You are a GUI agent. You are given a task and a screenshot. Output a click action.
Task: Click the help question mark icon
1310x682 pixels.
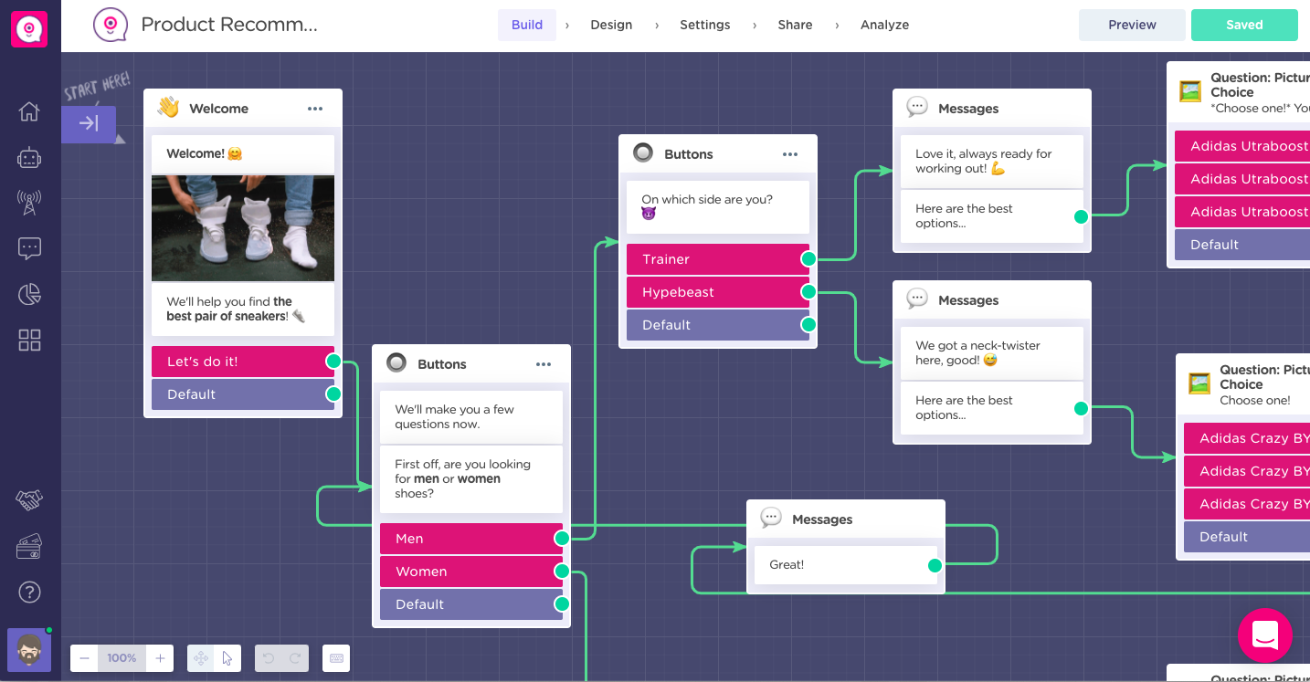[x=29, y=593]
